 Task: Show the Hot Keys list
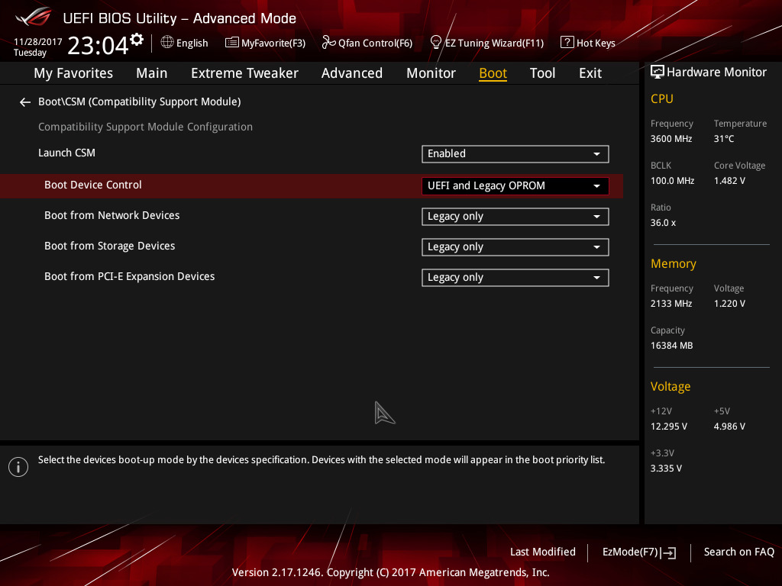click(x=596, y=43)
